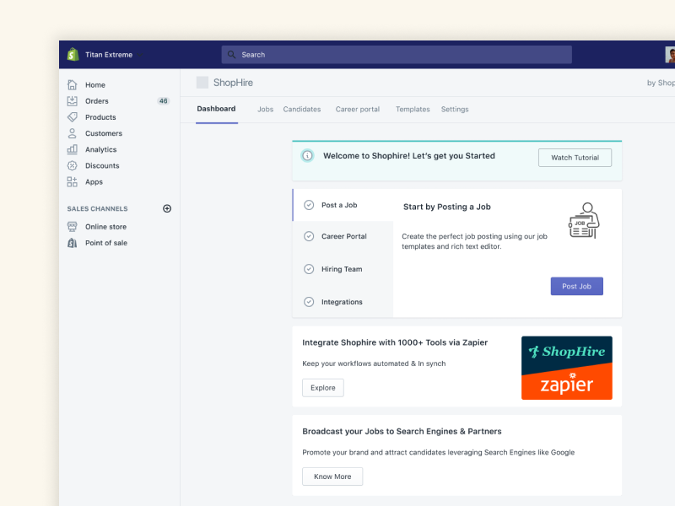Click the ShopHire Zapier banner image
The width and height of the screenshot is (675, 506).
[x=566, y=368]
